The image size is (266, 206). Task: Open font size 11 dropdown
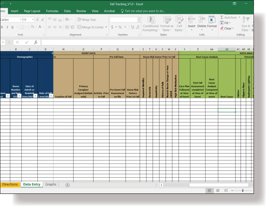point(33,20)
